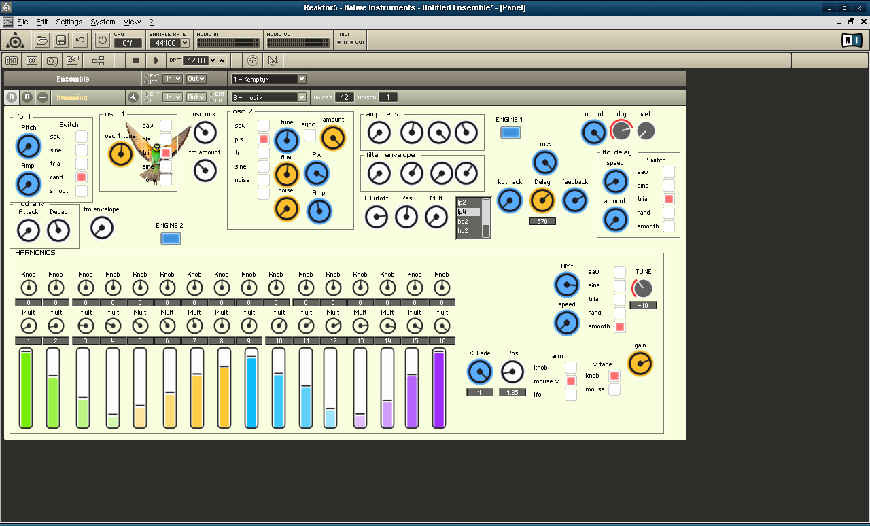Image resolution: width=870 pixels, height=526 pixels.
Task: Enable the saw switch in lfo 1
Action: 82,137
